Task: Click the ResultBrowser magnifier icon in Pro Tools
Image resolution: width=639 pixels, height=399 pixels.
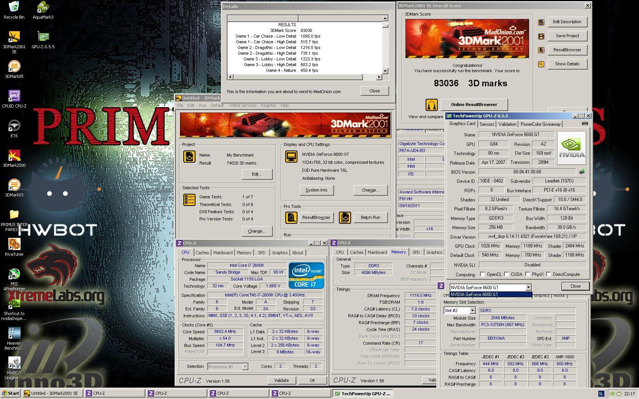Action: point(291,218)
